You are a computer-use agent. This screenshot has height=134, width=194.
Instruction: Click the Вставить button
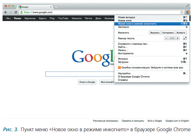point(181,33)
